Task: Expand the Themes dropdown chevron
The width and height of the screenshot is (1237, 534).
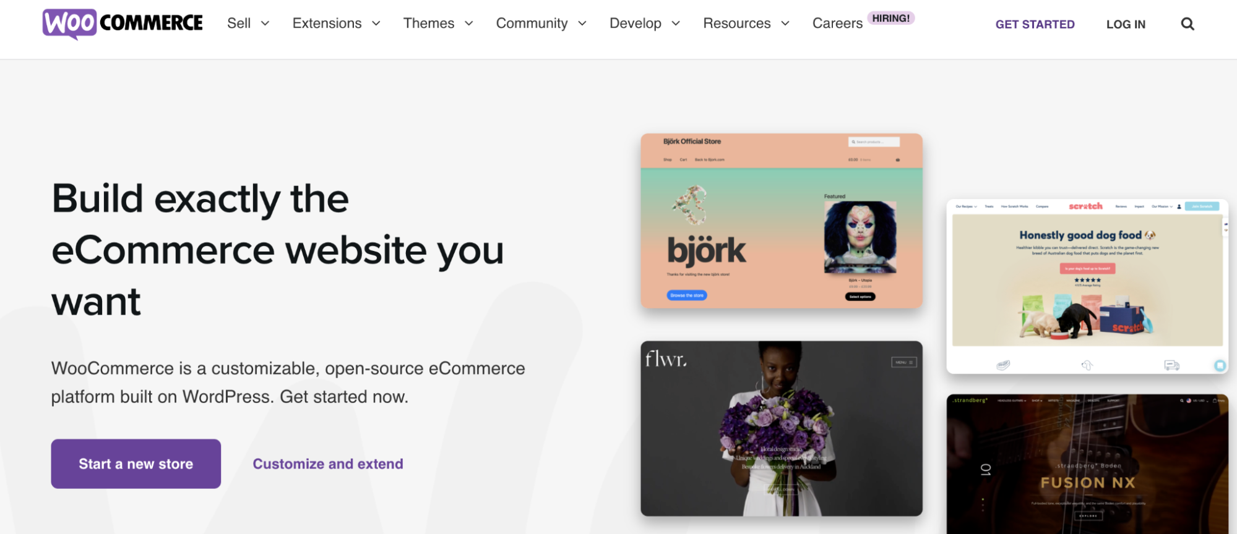Action: pos(468,23)
